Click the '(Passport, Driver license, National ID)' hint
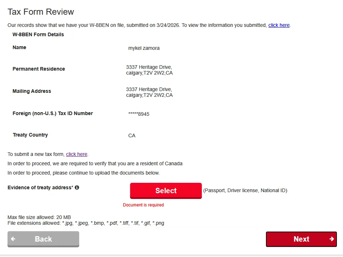 click(x=245, y=190)
